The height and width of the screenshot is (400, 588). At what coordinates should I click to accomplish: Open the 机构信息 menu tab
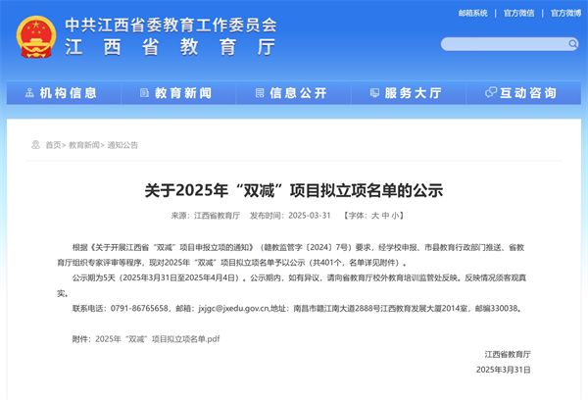[68, 93]
